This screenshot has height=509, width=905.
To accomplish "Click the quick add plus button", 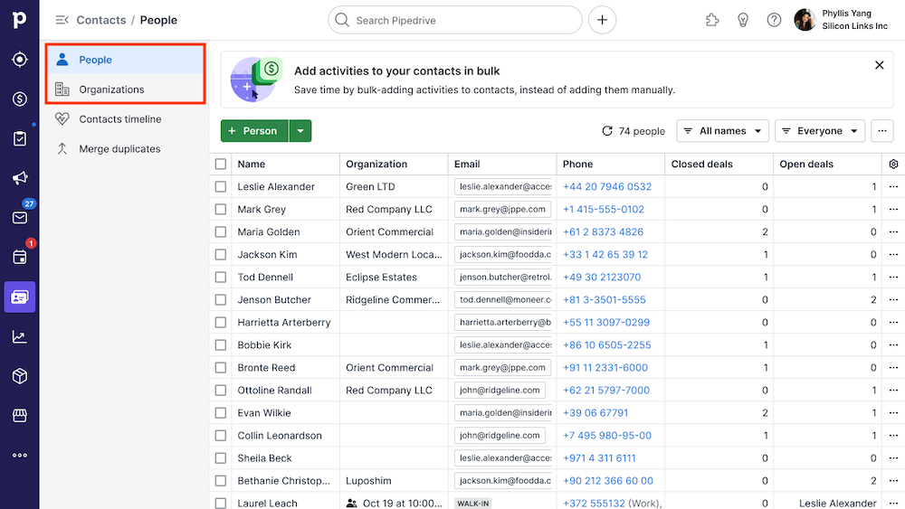I will pyautogui.click(x=602, y=20).
